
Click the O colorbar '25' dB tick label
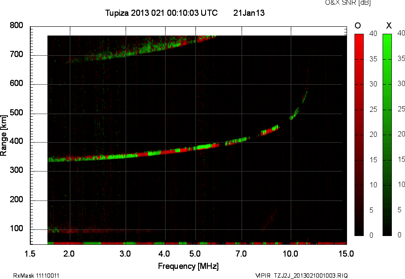tap(373, 110)
